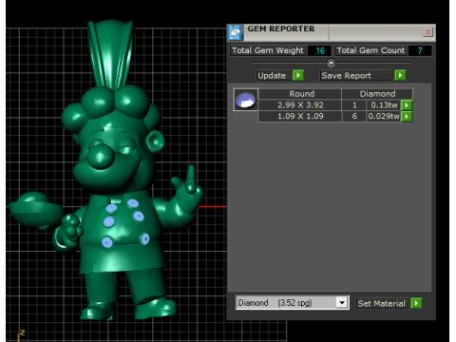Click the green arrow beside Save Report
The height and width of the screenshot is (342, 456).
tap(400, 75)
